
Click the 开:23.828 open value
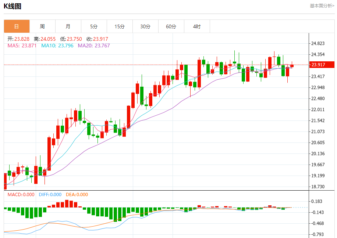[18, 39]
